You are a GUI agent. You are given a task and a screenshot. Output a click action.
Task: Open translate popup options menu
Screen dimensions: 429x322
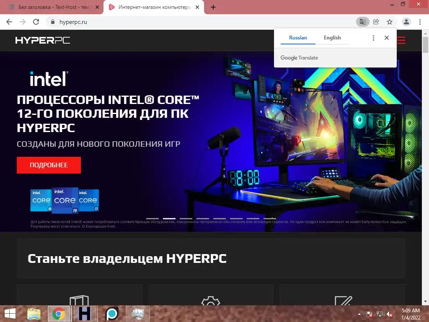(373, 38)
